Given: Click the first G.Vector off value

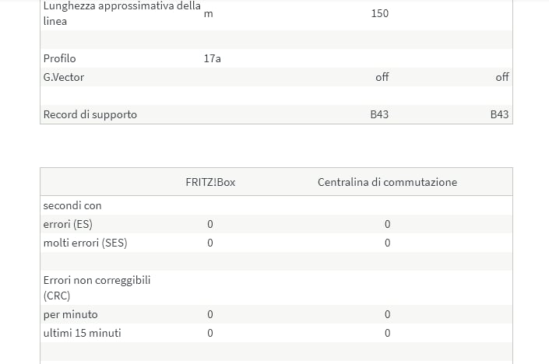Looking at the screenshot, I should (x=382, y=77).
